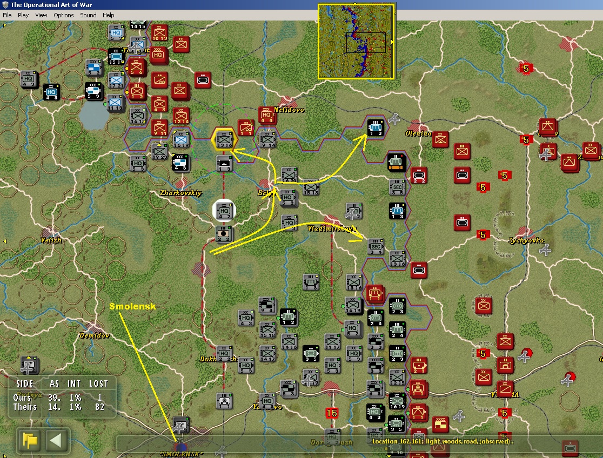Select the red 1-2 infantry regiment
The height and width of the screenshot is (458, 603).
pyautogui.click(x=137, y=91)
